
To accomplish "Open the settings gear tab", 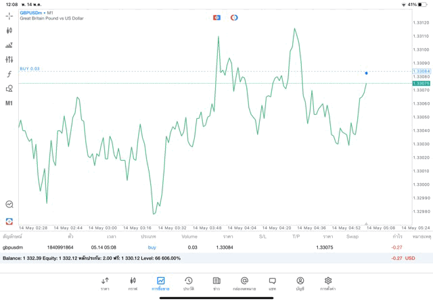I will [x=328, y=283].
